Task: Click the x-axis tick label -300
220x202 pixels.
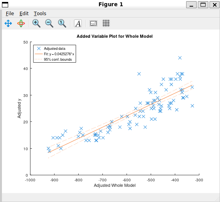Action: pyautogui.click(x=199, y=180)
